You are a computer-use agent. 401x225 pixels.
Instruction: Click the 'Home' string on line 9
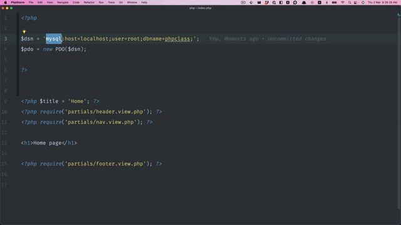77,101
